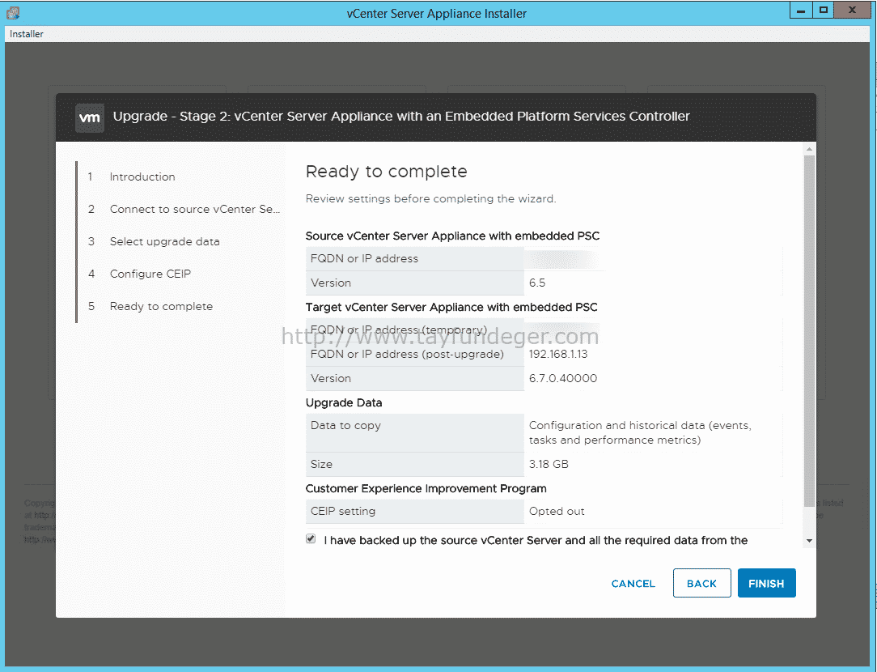The image size is (877, 672).
Task: Click Target vCenter Server Appliance heading
Action: tap(451, 307)
